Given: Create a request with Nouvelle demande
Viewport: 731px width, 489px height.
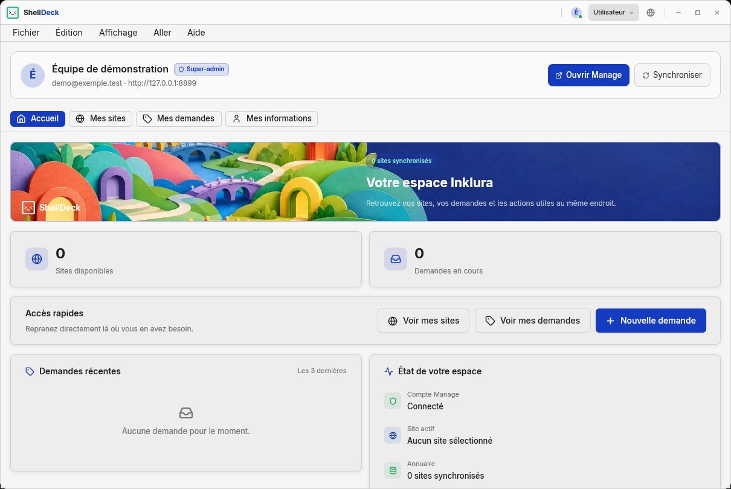Looking at the screenshot, I should (651, 321).
